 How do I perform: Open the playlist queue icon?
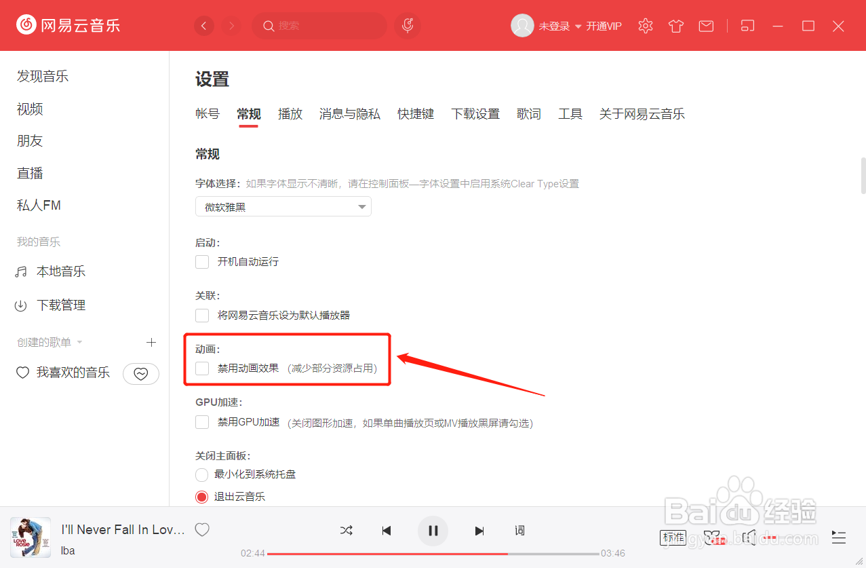pyautogui.click(x=838, y=537)
